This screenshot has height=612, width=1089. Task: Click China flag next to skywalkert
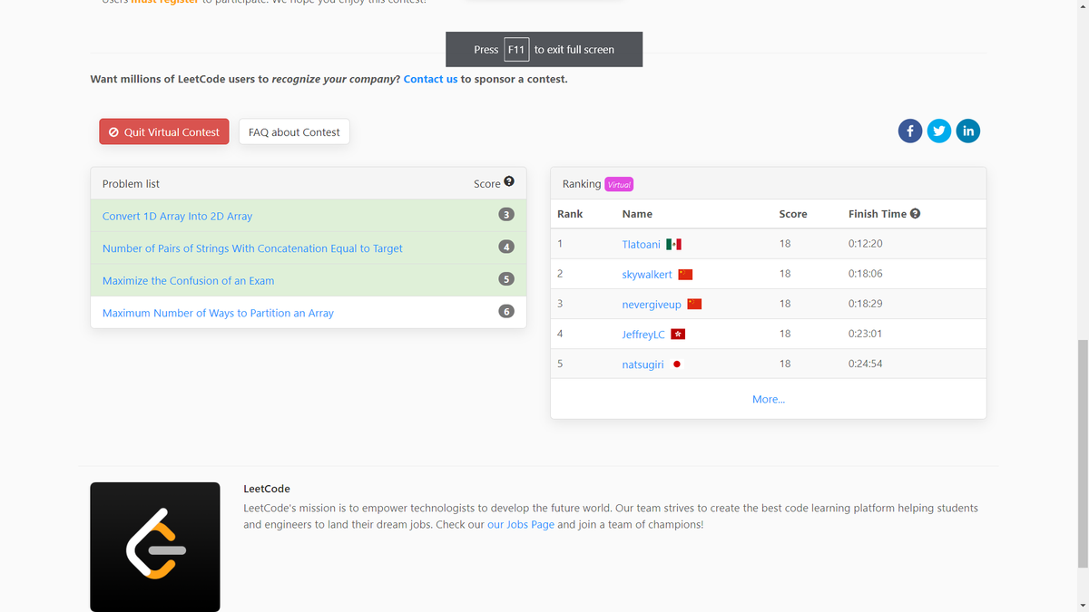pyautogui.click(x=685, y=274)
